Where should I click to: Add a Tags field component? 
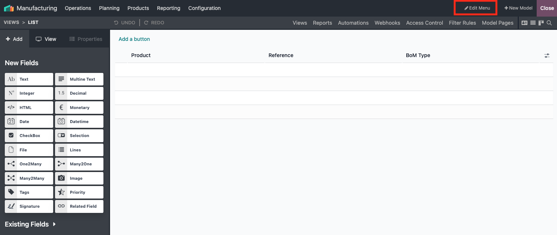pyautogui.click(x=29, y=192)
